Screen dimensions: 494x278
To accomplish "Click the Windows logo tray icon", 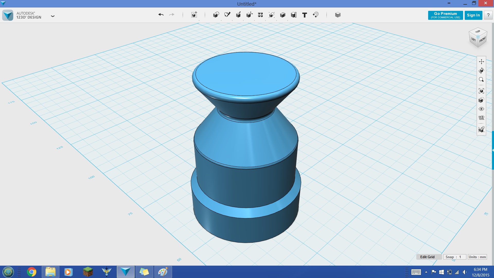I will [442, 272].
